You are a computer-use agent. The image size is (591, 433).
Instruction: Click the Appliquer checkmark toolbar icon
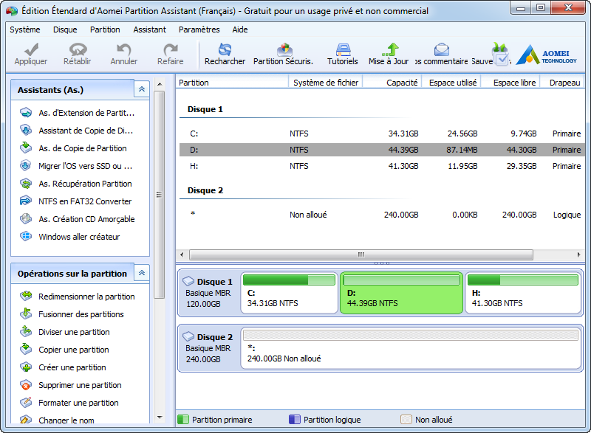[31, 49]
